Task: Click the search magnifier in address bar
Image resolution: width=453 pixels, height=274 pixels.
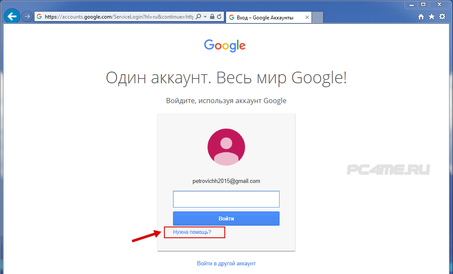Action: [x=198, y=17]
